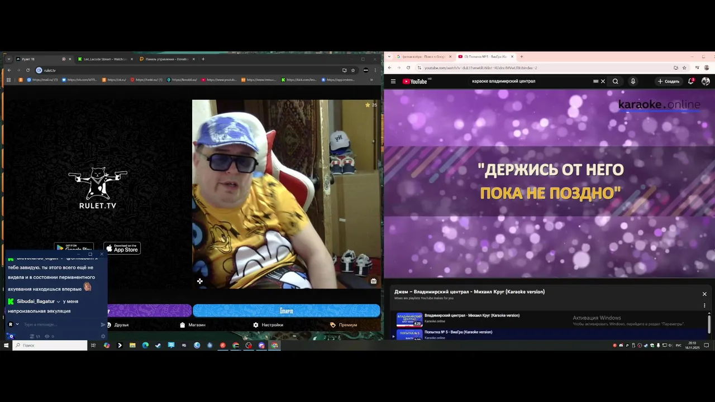Open Microsoft Edge from taskbar

pyautogui.click(x=145, y=346)
